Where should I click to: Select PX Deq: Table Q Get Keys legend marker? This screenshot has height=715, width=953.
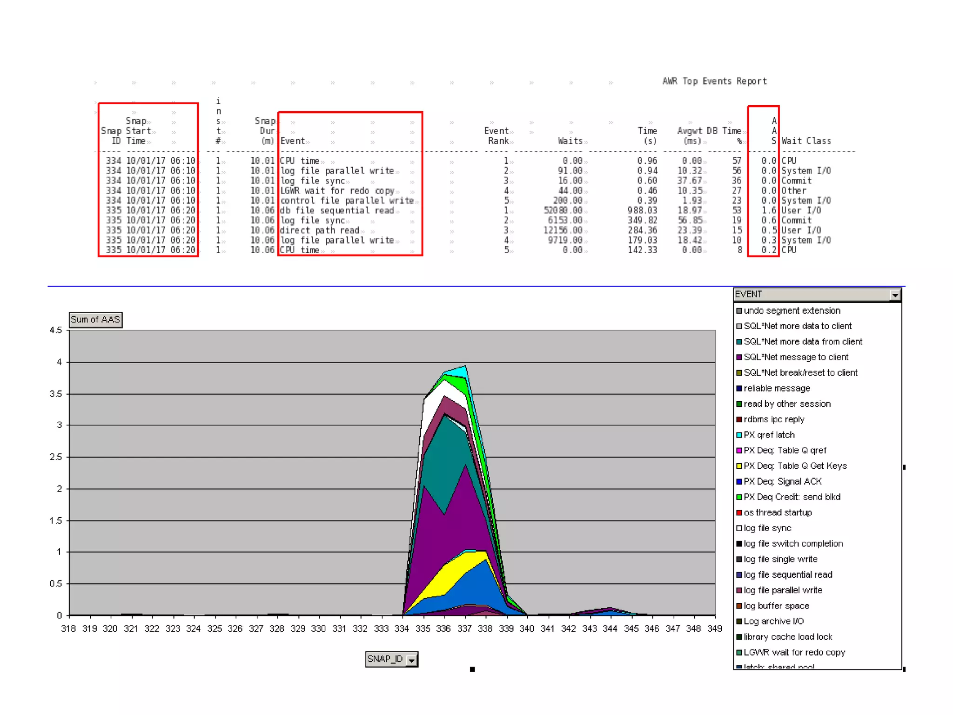739,466
